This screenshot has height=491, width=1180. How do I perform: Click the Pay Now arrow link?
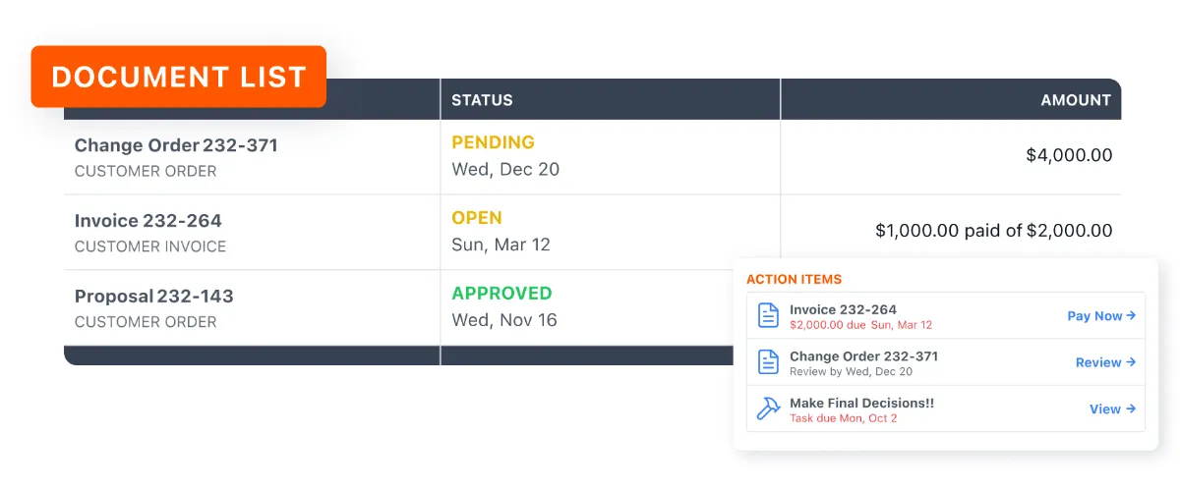pyautogui.click(x=1101, y=316)
